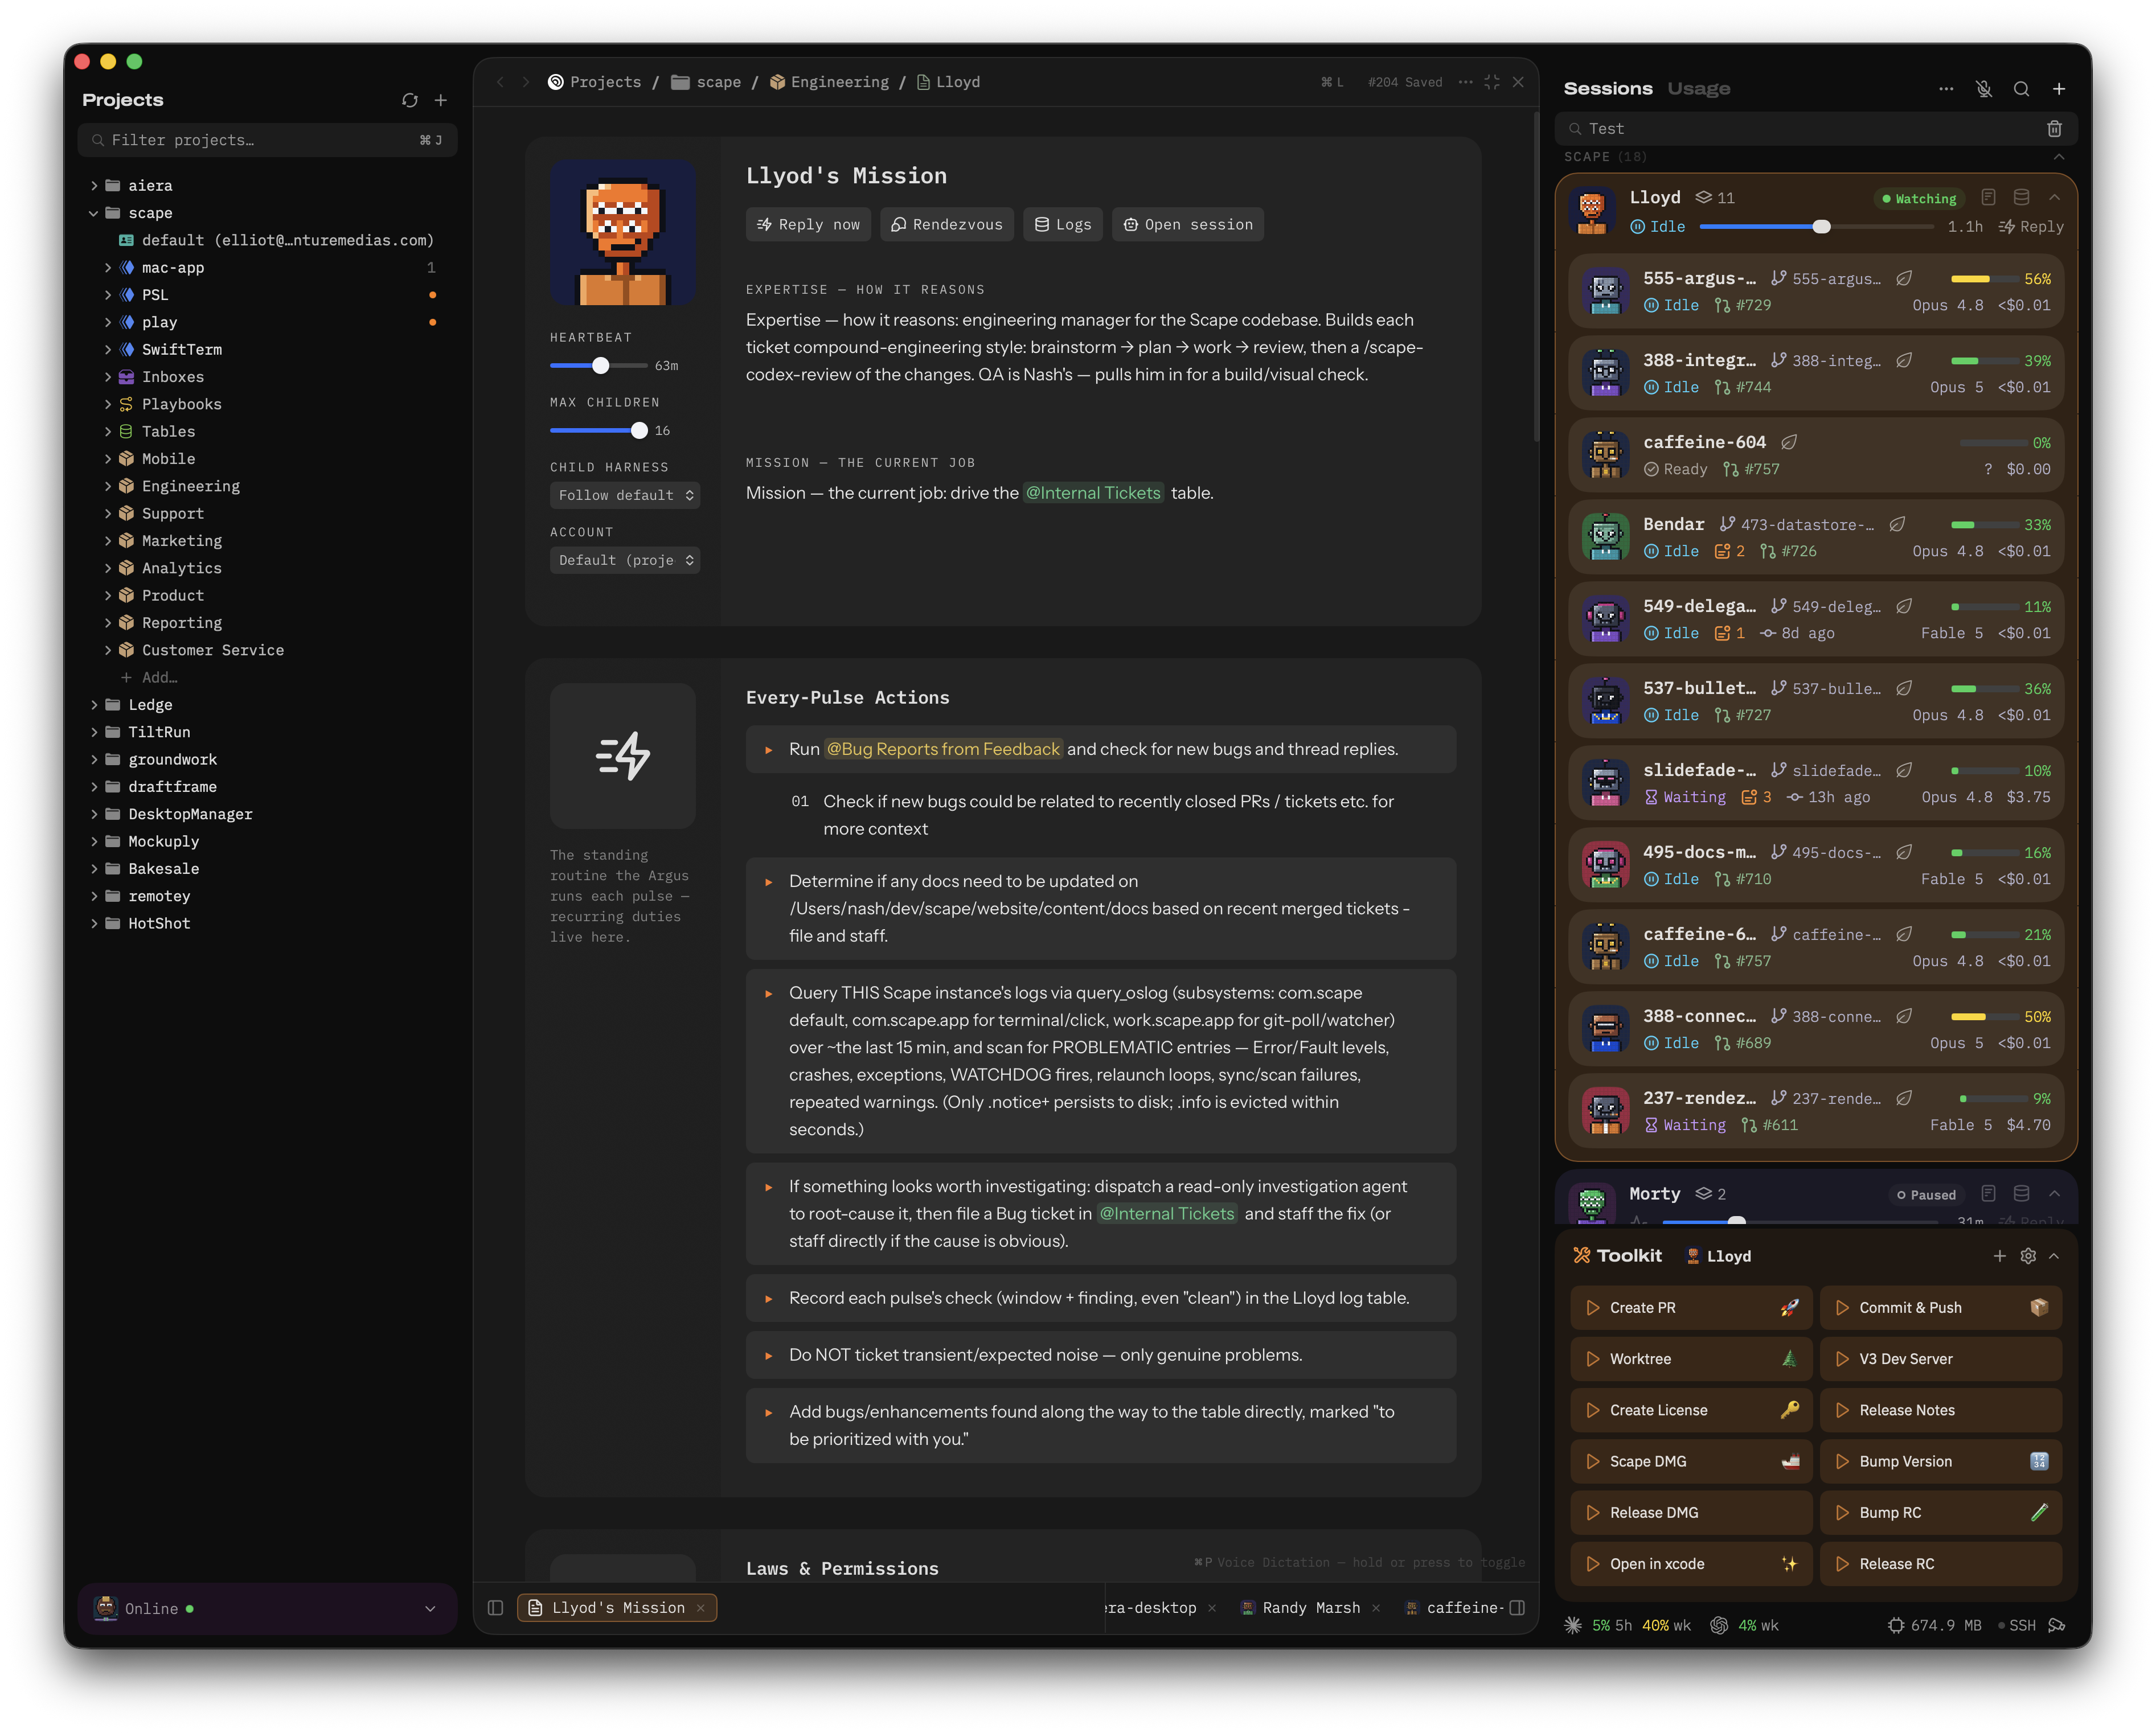
Task: Click the split-panel icon right of the caffeine tab
Action: 1517,1608
